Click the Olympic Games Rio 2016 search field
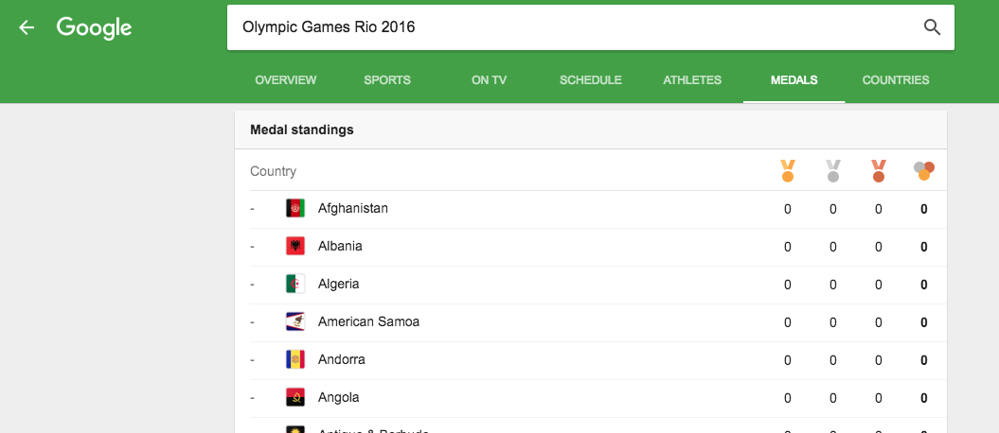 pos(568,27)
